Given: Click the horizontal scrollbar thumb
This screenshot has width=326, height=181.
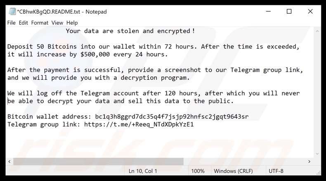Looking at the screenshot, I should 98,162.
